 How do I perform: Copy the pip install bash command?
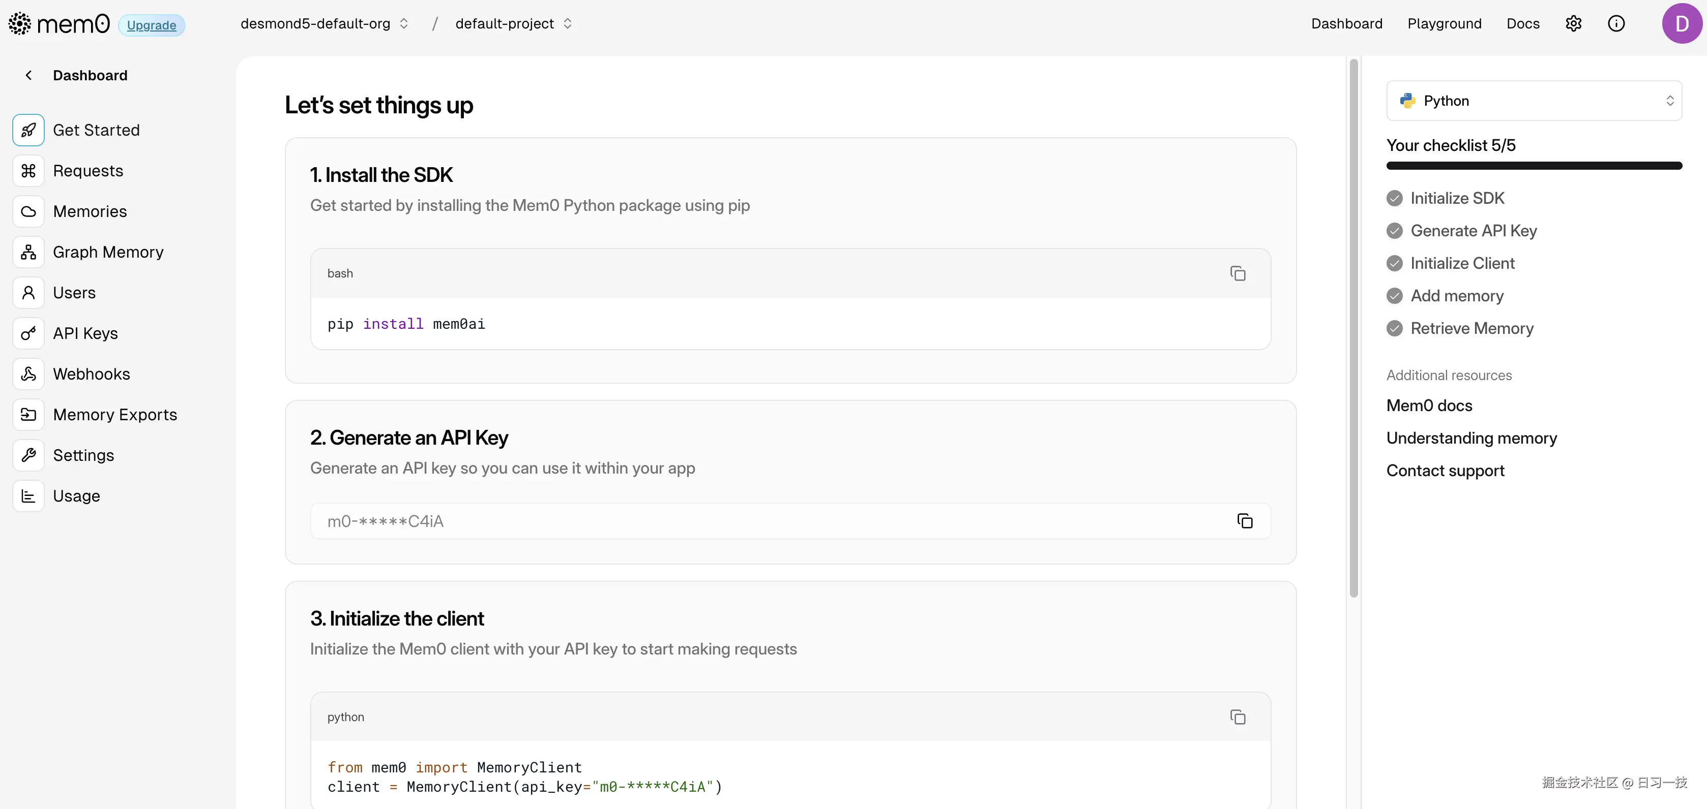pos(1237,273)
